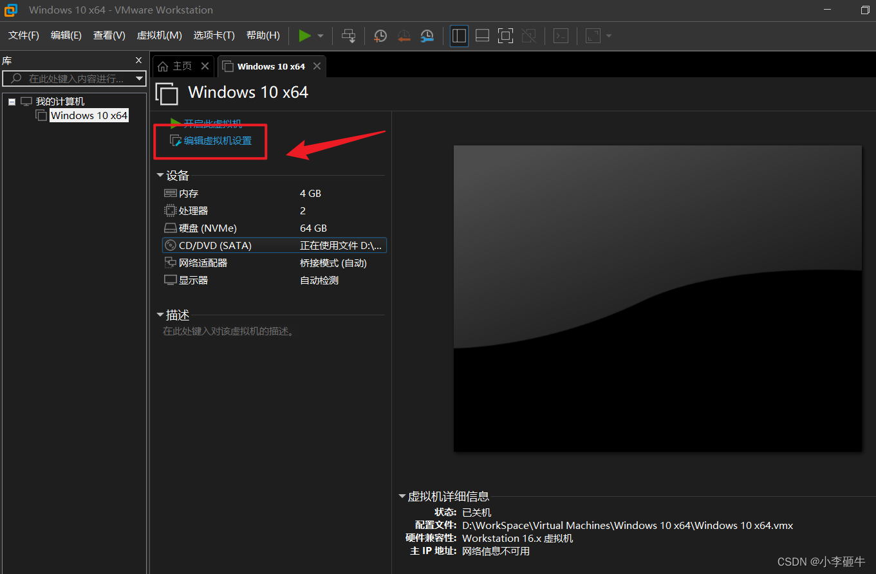Collapse the 设备 section
This screenshot has height=574, width=876.
pyautogui.click(x=160, y=175)
